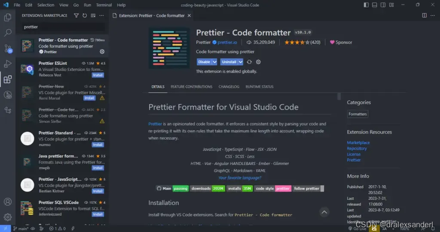Switch to the Details tab

[x=158, y=87]
